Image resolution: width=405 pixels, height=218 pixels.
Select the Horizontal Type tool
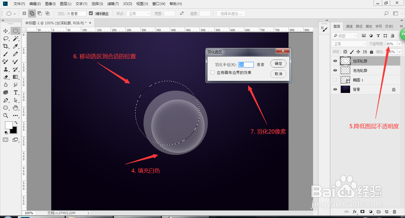click(15, 92)
